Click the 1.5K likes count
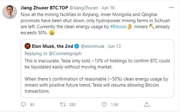Image resolution: width=180 pixels, height=112 pixels. coord(114,104)
